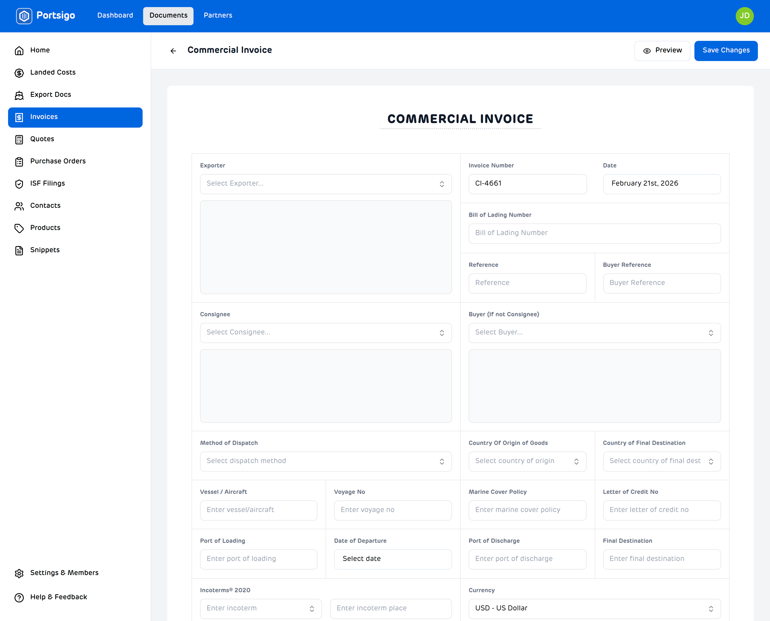Click the Marine Cover Policy input
The image size is (770, 621).
coord(527,510)
